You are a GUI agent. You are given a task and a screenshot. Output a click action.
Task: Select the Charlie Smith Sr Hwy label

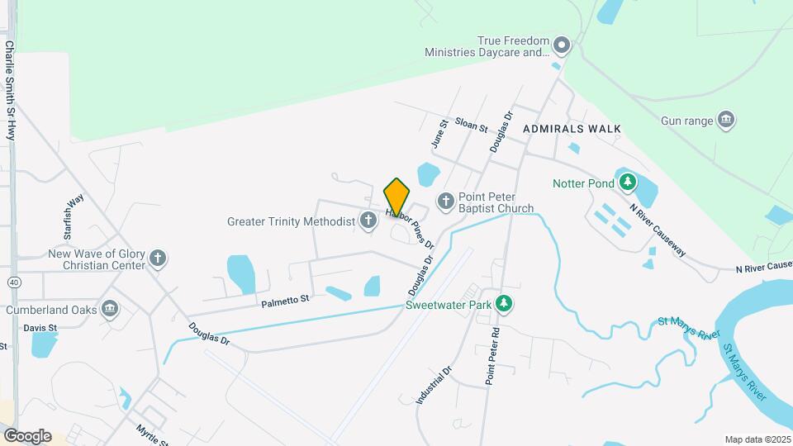[x=10, y=91]
